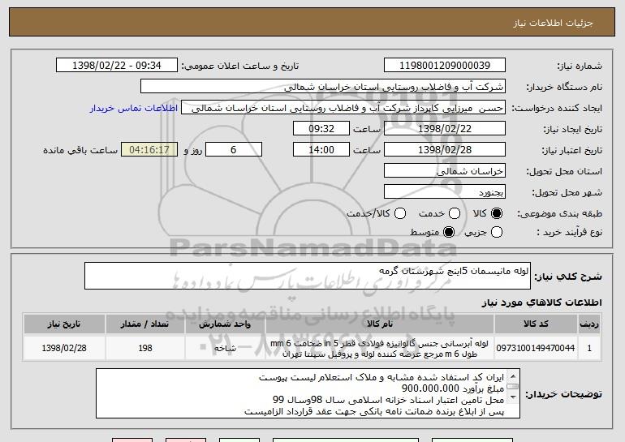Image resolution: width=625 pixels, height=442 pixels.
Task: Click the طبقه بندی موضوعی label
Action: tap(560, 214)
